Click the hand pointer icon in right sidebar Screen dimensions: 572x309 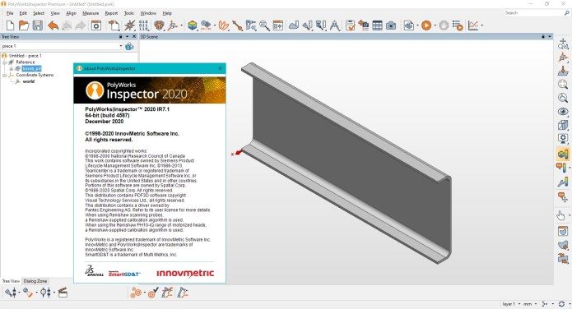pyautogui.click(x=560, y=215)
